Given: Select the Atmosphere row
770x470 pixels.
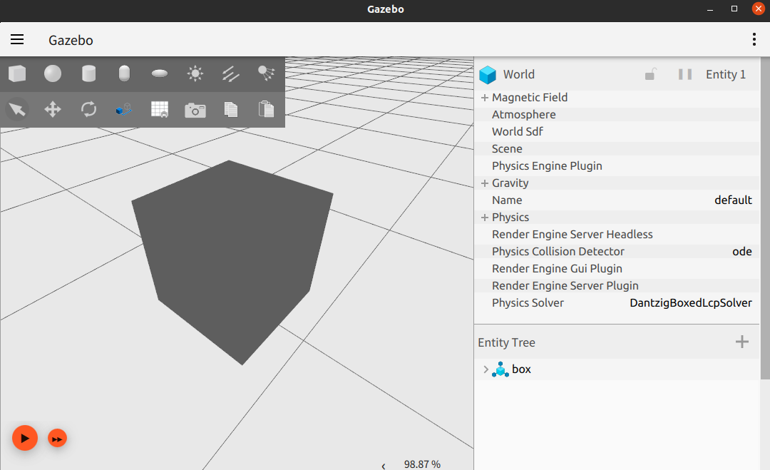Looking at the screenshot, I should [x=617, y=114].
